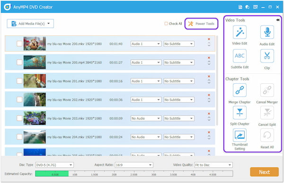
Task: Select Movie 200.mkv thumbnail
Action: click(x=35, y=44)
